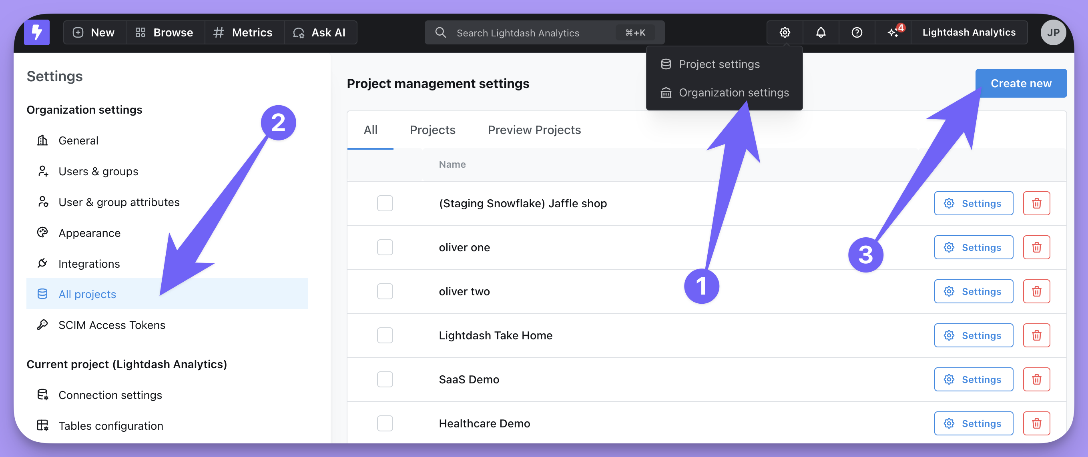Click the Lightdash lightning bolt logo
This screenshot has height=457, width=1088.
click(37, 32)
